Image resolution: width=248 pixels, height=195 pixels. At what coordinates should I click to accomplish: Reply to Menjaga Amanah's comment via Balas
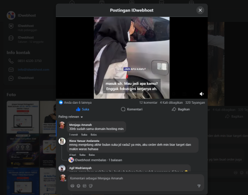tap(94, 134)
